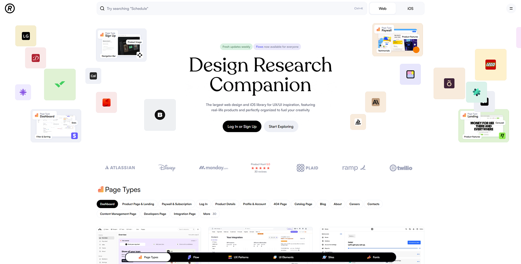Click the Plaid logo
Image resolution: width=521 pixels, height=264 pixels.
tap(307, 168)
